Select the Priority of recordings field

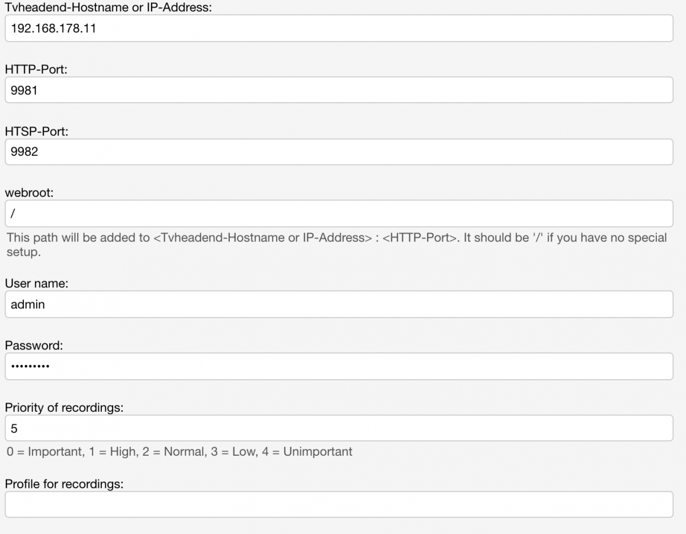click(x=338, y=428)
